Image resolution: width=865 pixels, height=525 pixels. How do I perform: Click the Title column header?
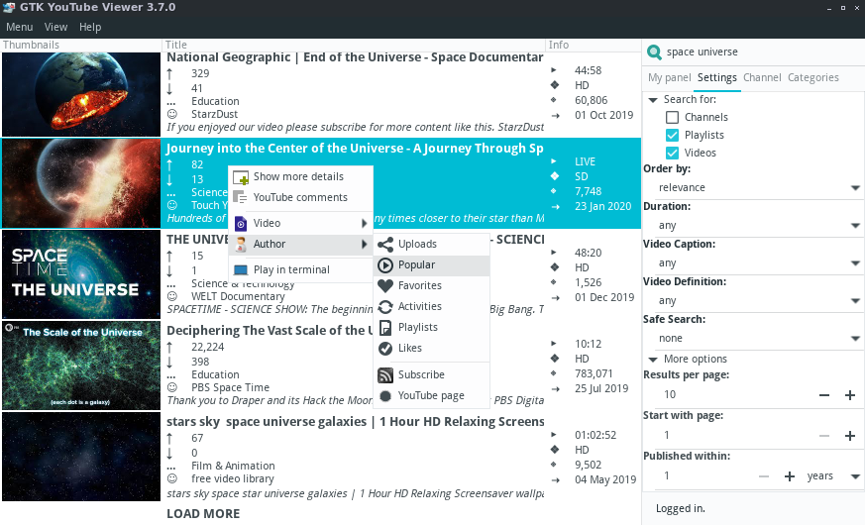pos(353,46)
